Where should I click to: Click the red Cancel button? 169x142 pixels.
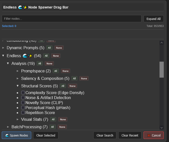coord(154,135)
